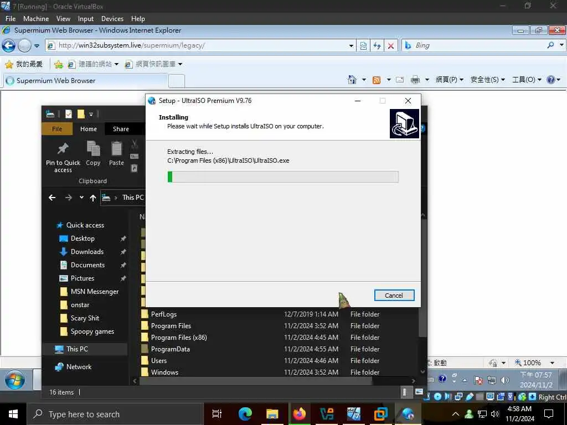Screen dimensions: 567x425
Task: Open the IE zoom 100% dropdown arrow
Action: coord(552,363)
